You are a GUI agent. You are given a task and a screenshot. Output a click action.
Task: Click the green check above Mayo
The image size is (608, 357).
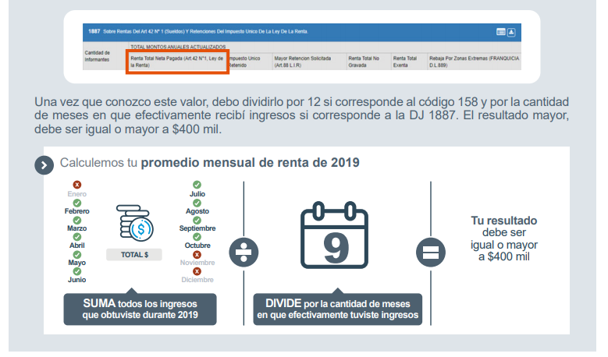(x=77, y=254)
